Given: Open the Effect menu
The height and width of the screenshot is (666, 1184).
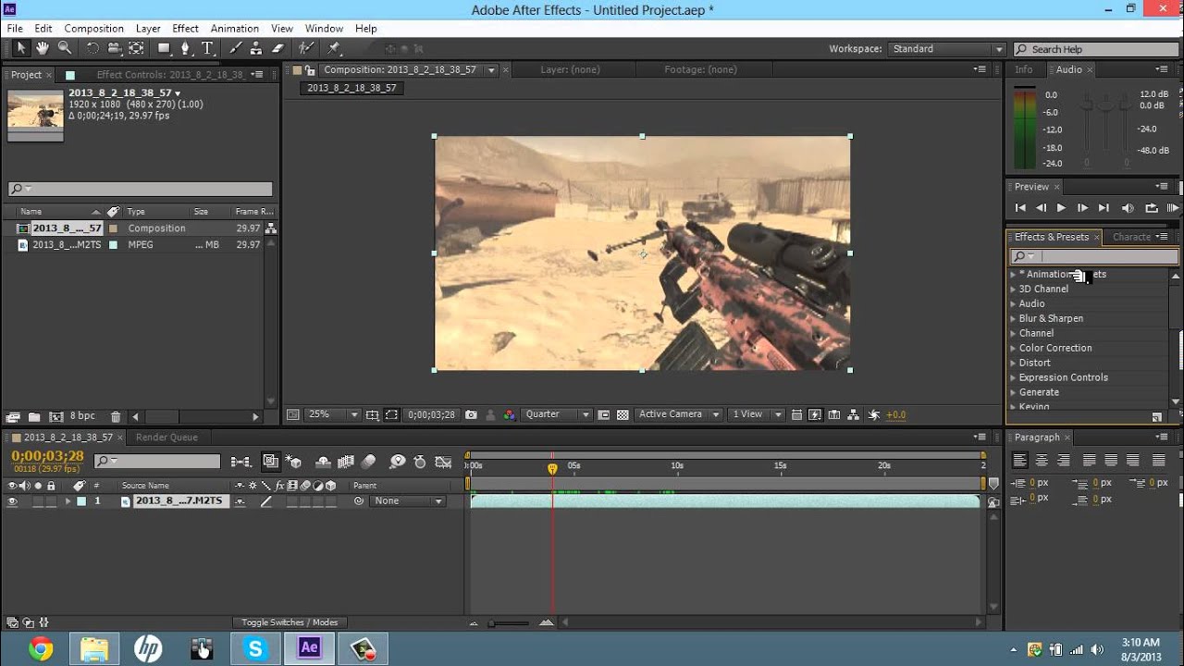Looking at the screenshot, I should click(185, 29).
